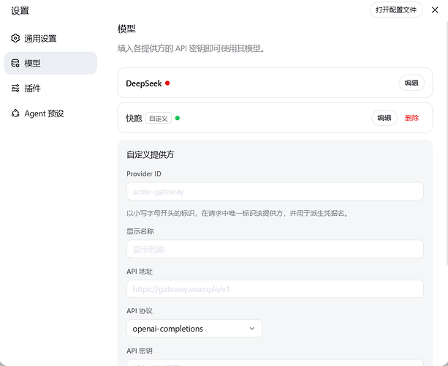
Task: Focus the 显示名称 input field
Action: coord(275,249)
